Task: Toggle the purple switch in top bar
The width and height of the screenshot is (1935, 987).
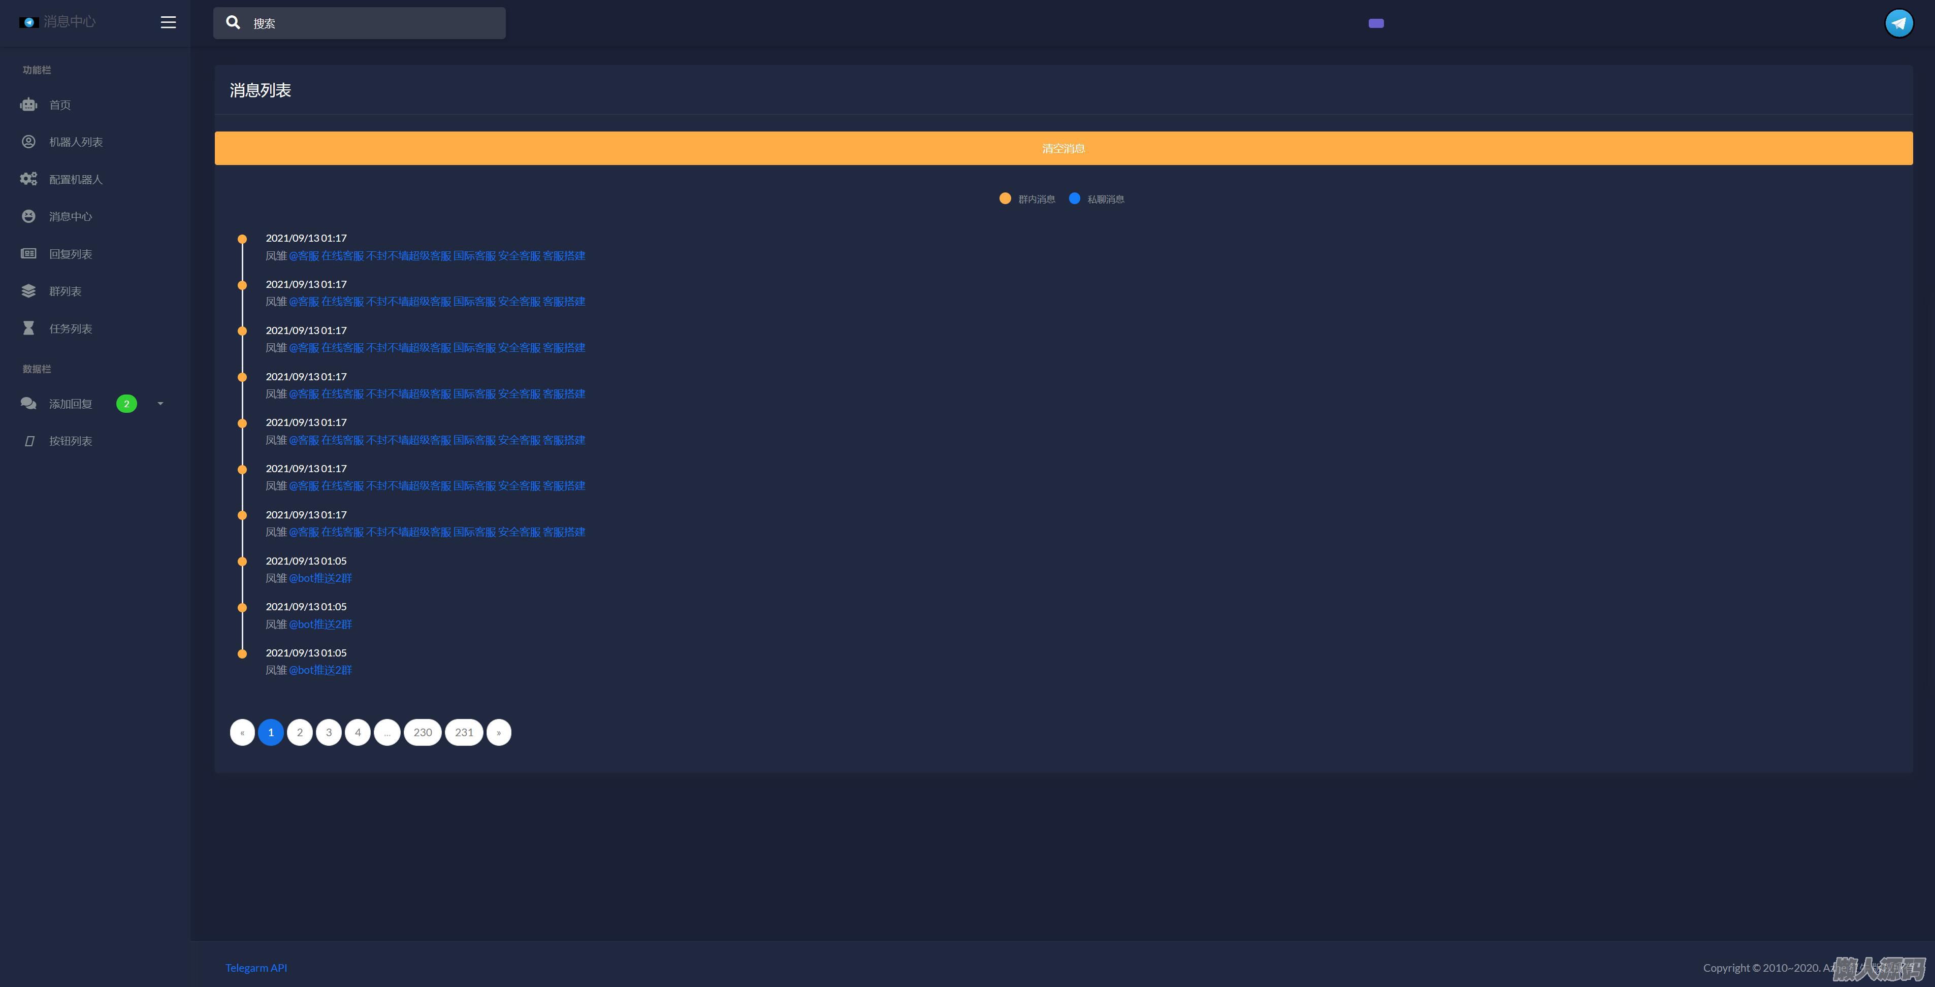Action: click(1375, 23)
